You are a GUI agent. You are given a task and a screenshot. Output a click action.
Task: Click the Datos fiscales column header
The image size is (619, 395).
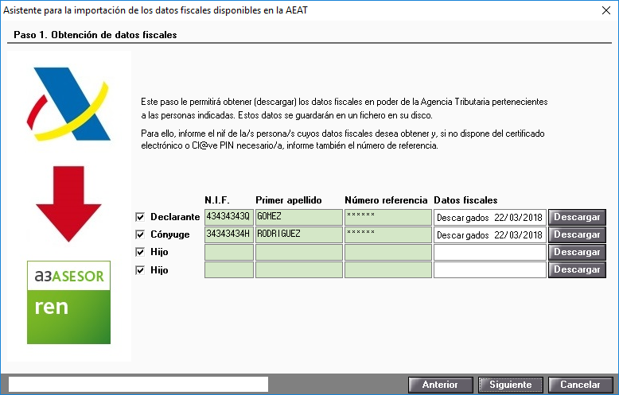click(465, 200)
